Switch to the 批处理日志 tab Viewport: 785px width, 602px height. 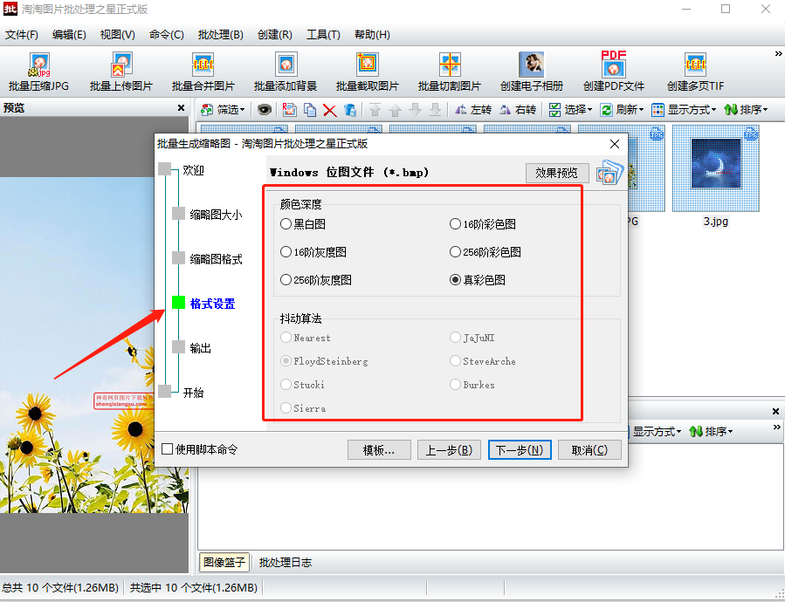click(286, 562)
